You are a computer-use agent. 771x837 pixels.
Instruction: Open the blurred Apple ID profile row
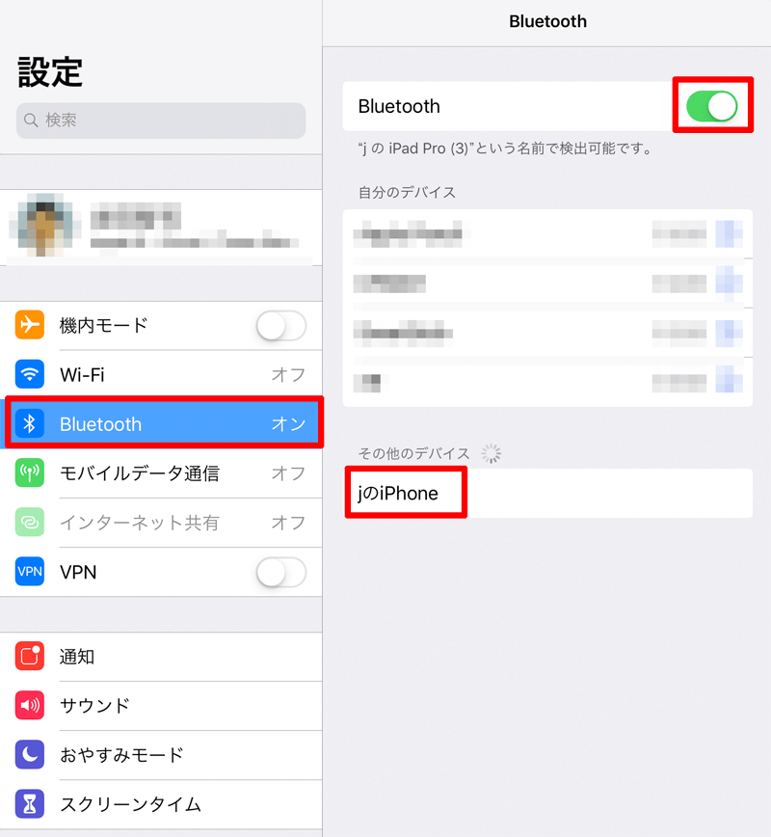tap(161, 228)
